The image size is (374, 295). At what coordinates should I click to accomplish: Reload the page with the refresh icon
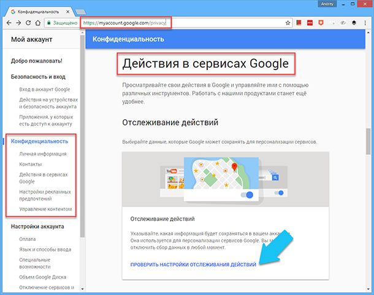28,23
